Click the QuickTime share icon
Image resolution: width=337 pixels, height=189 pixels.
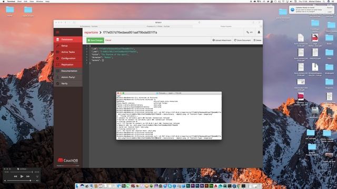click(x=37, y=176)
